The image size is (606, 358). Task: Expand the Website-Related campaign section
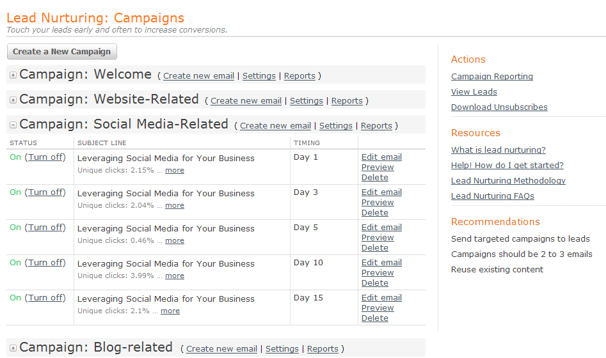coord(13,100)
